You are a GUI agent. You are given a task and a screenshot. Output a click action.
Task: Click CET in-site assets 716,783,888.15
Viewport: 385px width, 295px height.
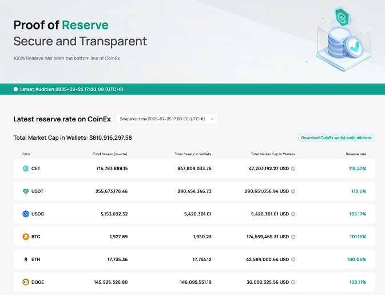point(112,168)
